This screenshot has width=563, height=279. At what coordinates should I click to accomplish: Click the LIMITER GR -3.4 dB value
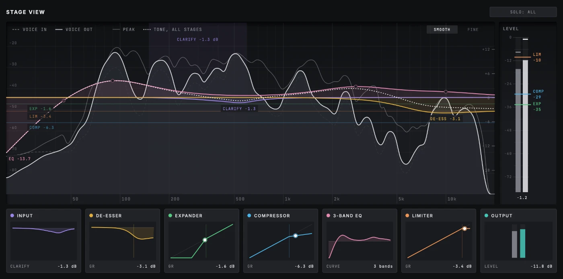coord(462,266)
